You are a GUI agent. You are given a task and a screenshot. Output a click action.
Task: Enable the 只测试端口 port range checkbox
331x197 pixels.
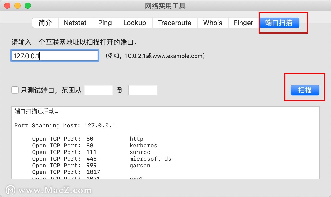[x=15, y=90]
